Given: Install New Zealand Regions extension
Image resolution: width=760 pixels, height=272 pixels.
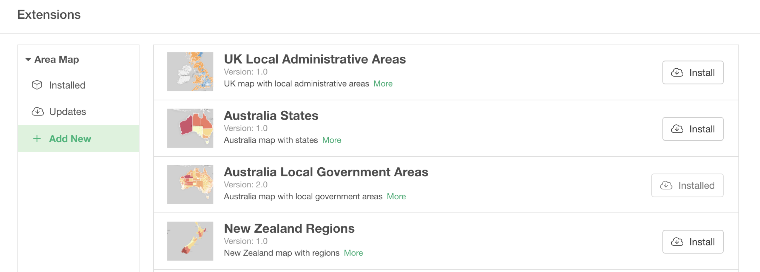Looking at the screenshot, I should [x=693, y=242].
